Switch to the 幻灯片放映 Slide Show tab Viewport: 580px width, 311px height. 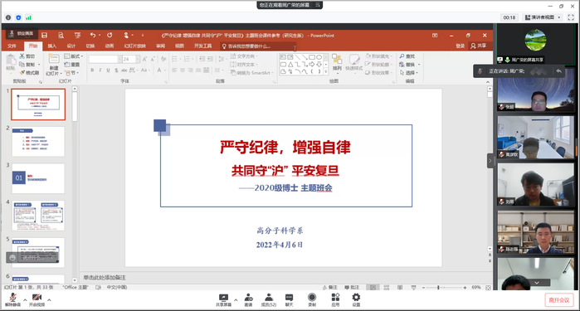134,46
